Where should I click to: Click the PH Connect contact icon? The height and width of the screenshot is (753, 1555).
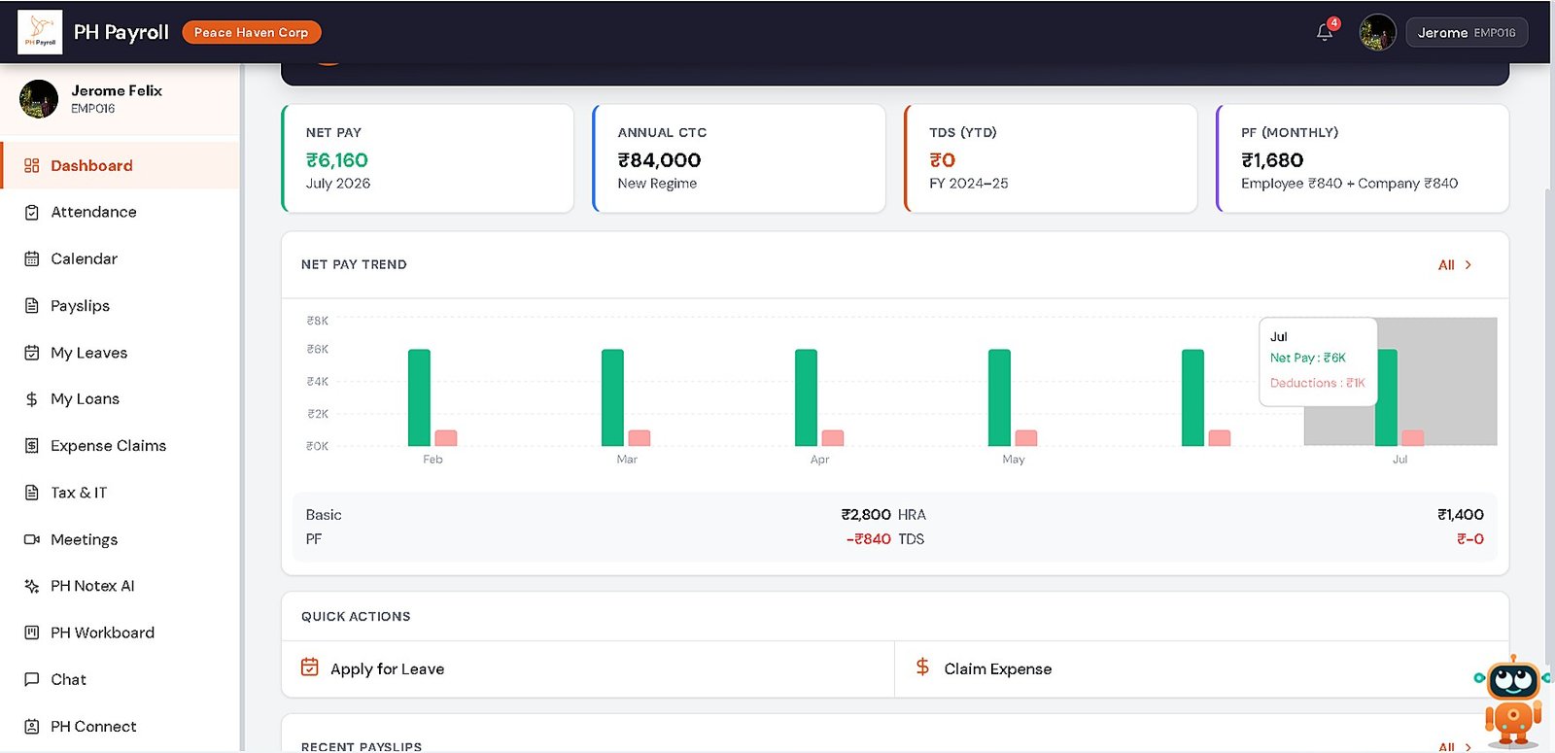(32, 726)
